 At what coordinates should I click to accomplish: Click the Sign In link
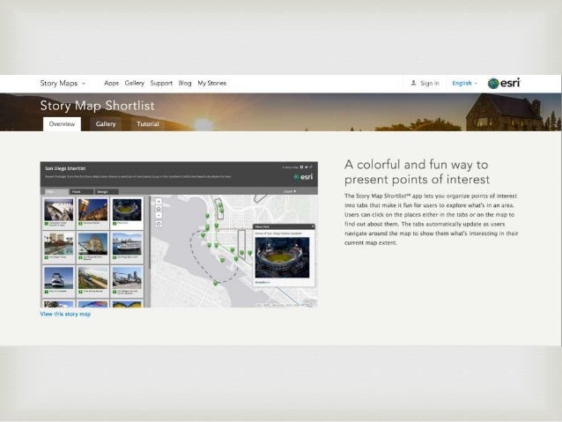[x=429, y=83]
